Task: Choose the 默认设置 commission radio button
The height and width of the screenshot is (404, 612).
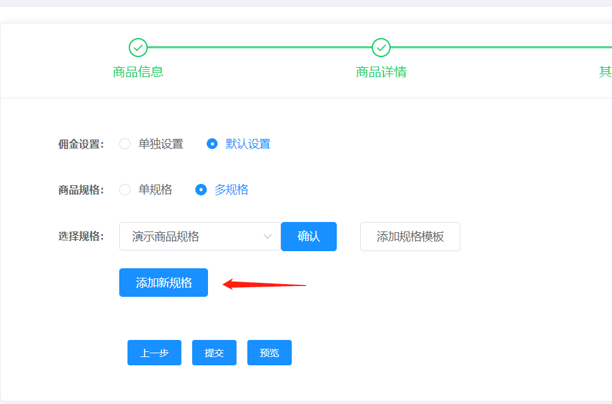Action: pyautogui.click(x=212, y=144)
